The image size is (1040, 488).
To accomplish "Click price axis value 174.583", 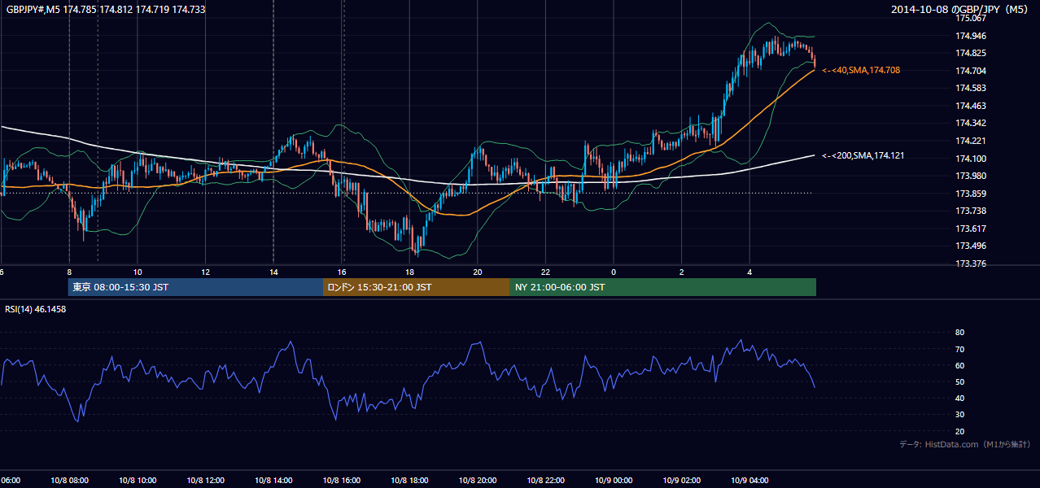I will point(971,88).
